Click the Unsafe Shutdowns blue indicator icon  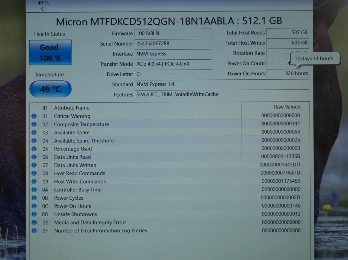tap(34, 214)
